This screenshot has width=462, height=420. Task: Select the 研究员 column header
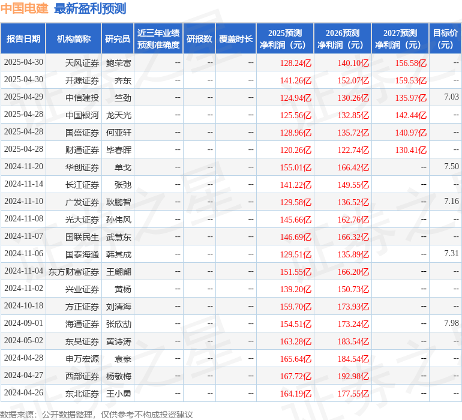(118, 38)
